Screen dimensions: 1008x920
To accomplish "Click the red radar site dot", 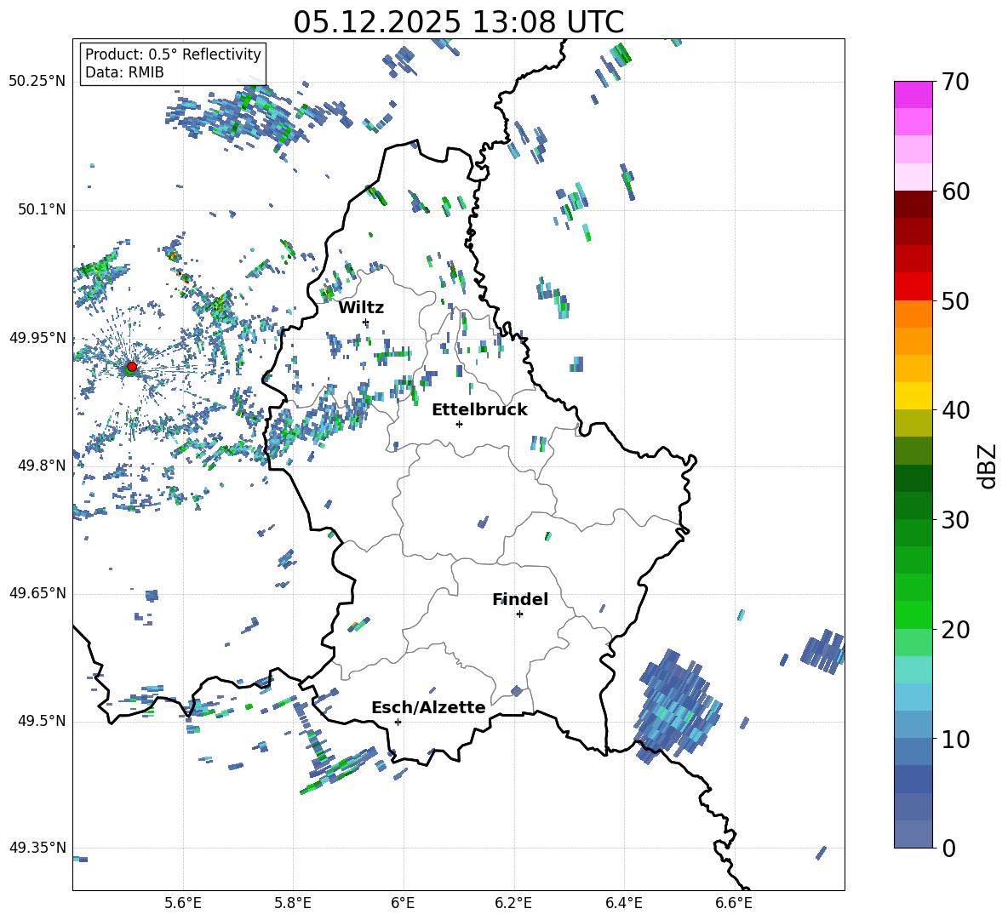I will (131, 367).
